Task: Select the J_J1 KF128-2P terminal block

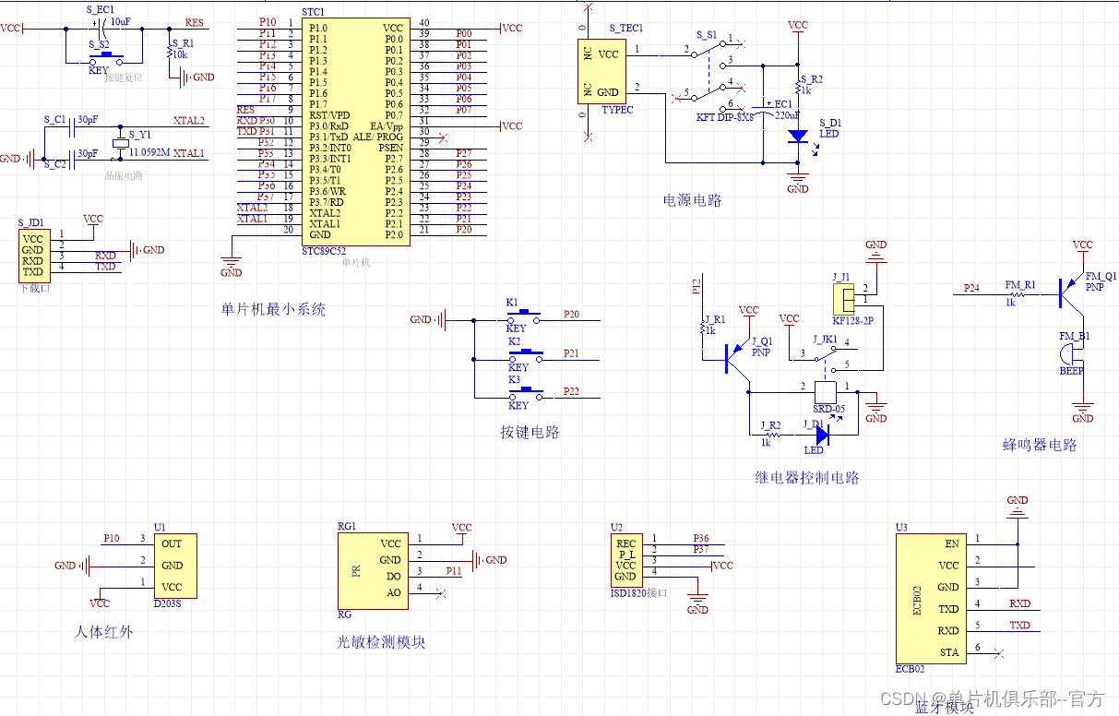Action: click(x=846, y=297)
